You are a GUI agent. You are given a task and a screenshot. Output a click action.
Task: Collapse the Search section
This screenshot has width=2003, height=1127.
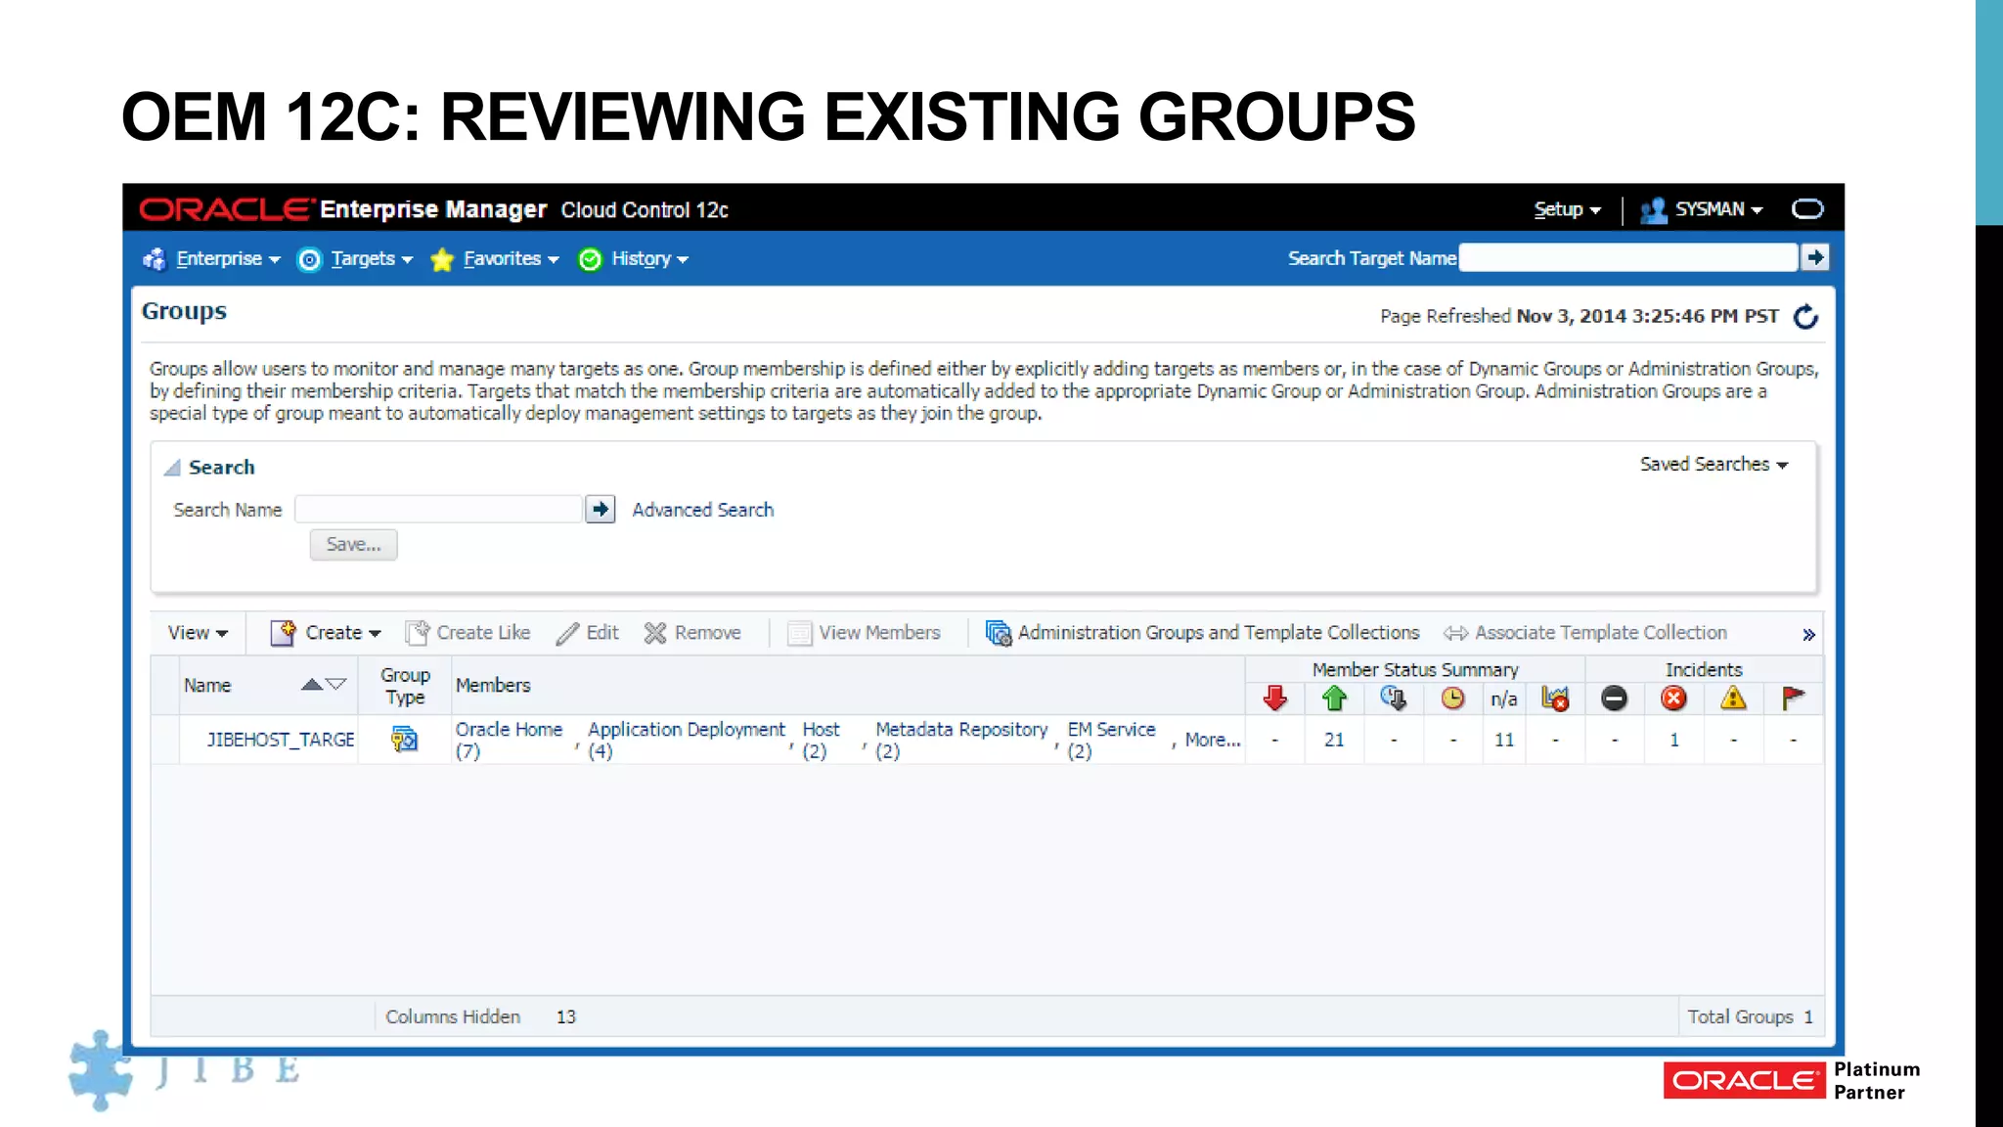click(x=172, y=468)
